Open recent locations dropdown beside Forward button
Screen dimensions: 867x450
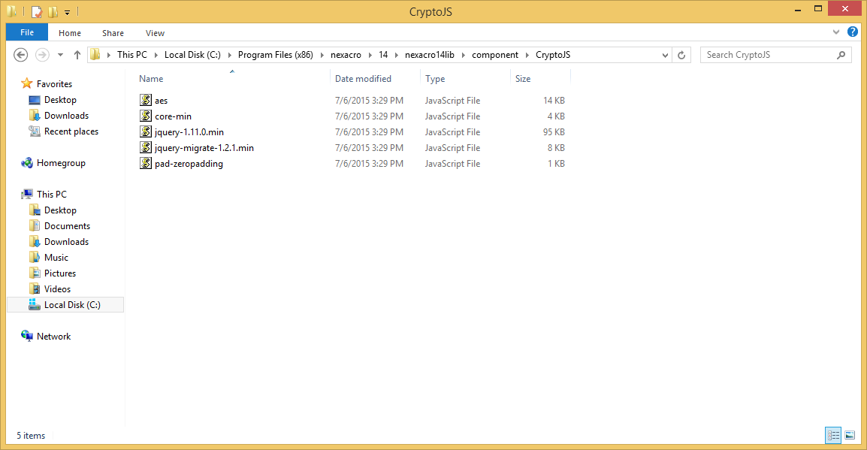coord(60,55)
